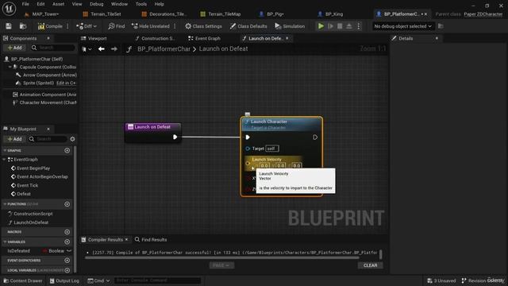The width and height of the screenshot is (508, 286).
Task: Add a new macro with plus icon
Action: [x=67, y=232]
